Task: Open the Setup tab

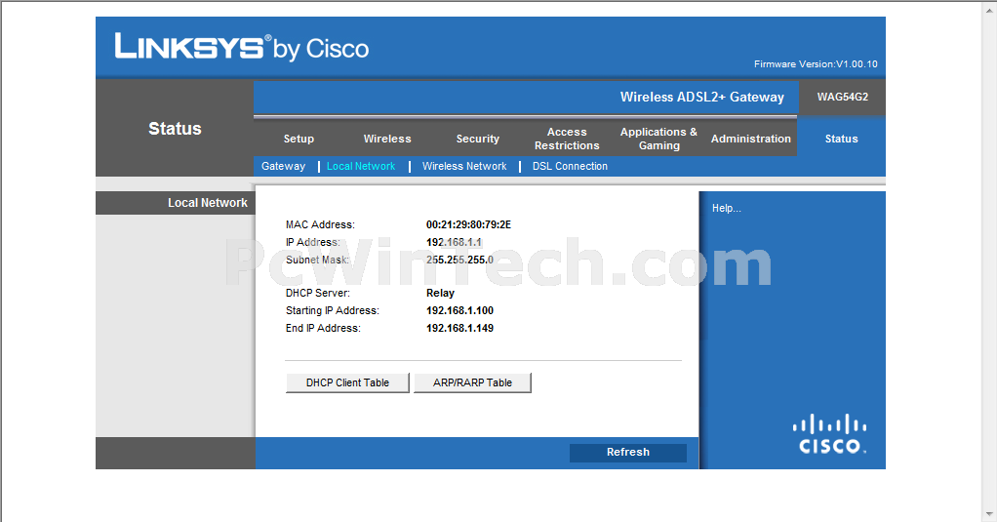Action: [299, 139]
